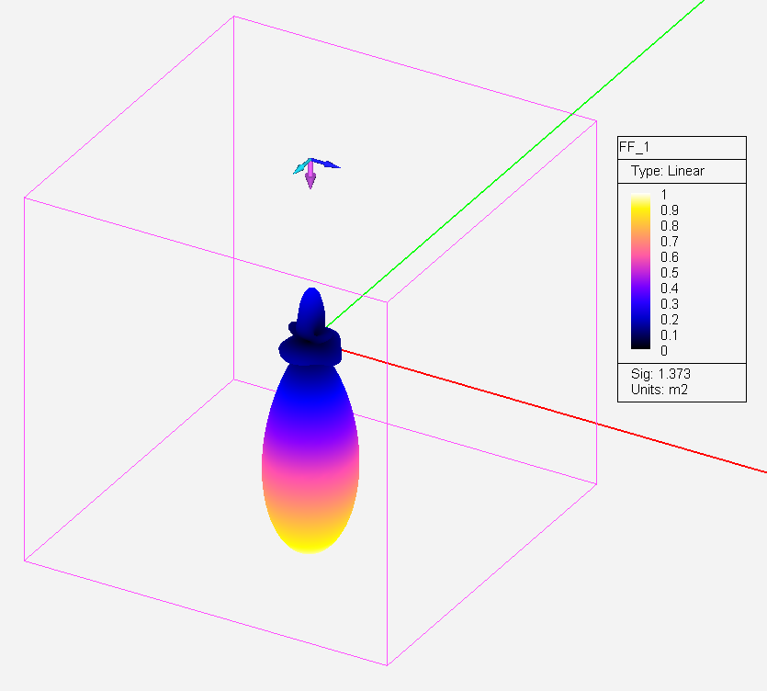Click the dark ring side lobe
This screenshot has width=767, height=691.
310,348
